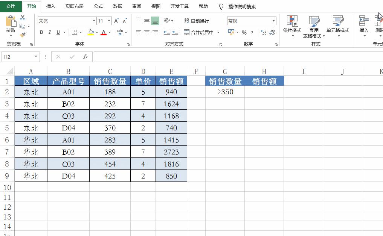Expand the border style dropdown arrow
This screenshot has height=236, width=383.
click(81, 33)
